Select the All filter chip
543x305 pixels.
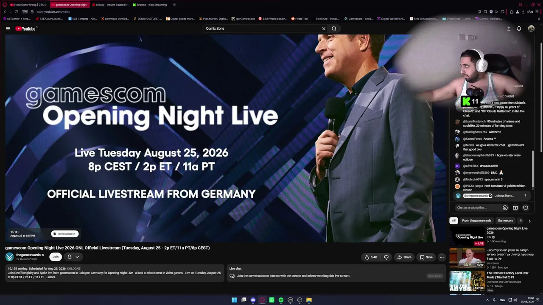click(453, 221)
